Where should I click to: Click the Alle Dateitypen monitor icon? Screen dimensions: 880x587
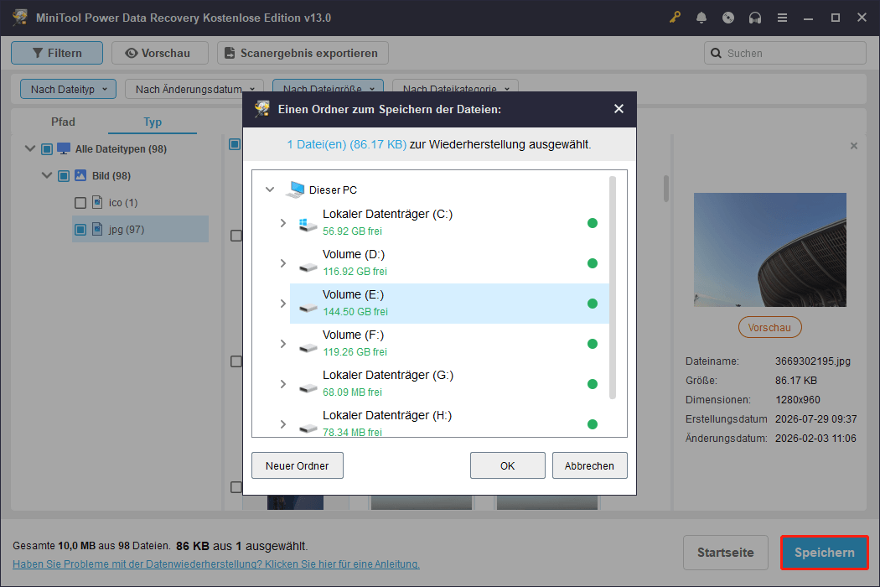coord(64,149)
